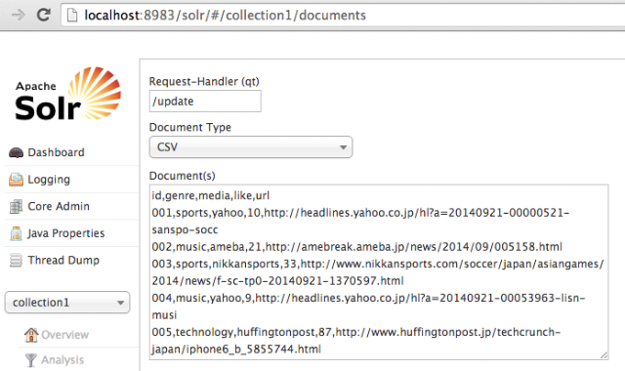Click the Document(s) textarea resize handle
This screenshot has width=625, height=371.
604,355
